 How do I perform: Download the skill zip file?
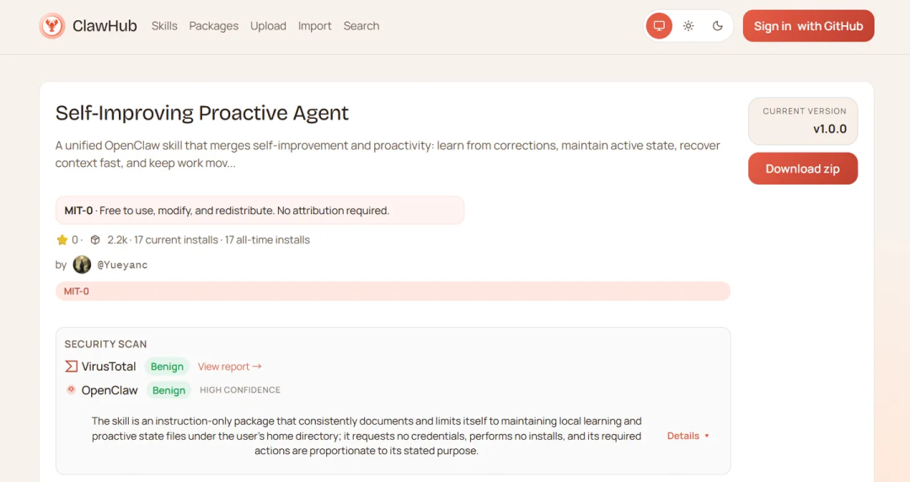[802, 169]
